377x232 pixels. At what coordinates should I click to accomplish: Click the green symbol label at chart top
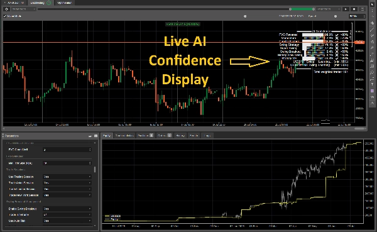pos(182,24)
